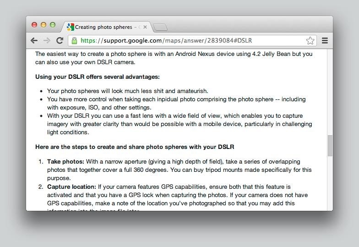Click the green SSL padlock icon
The image size is (359, 247).
point(74,40)
